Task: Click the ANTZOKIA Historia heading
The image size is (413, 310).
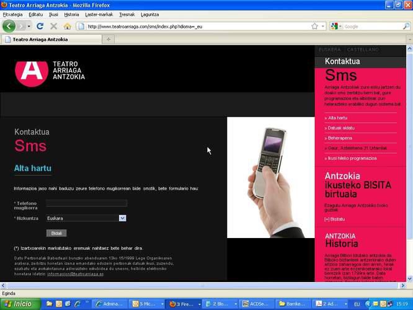Action: pyautogui.click(x=341, y=240)
